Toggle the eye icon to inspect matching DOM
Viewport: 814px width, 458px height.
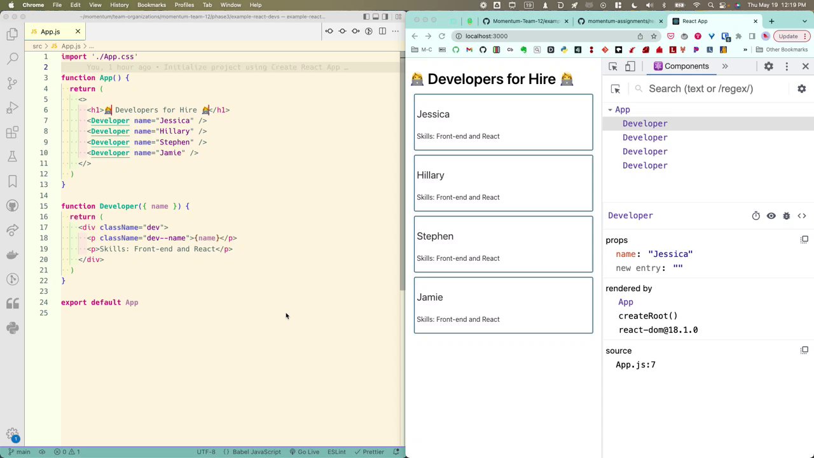click(771, 216)
